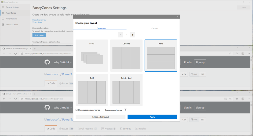Pick the Rows layout template
253x136 pixels.
point(161,56)
